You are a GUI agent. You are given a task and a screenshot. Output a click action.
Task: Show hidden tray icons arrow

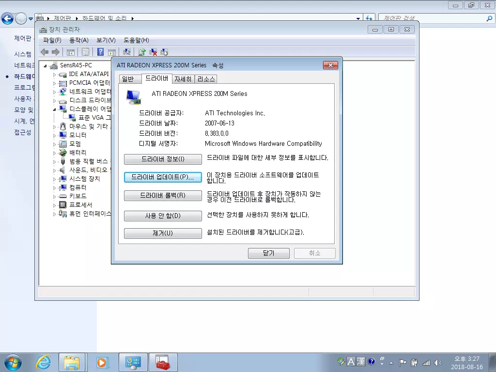point(391,363)
